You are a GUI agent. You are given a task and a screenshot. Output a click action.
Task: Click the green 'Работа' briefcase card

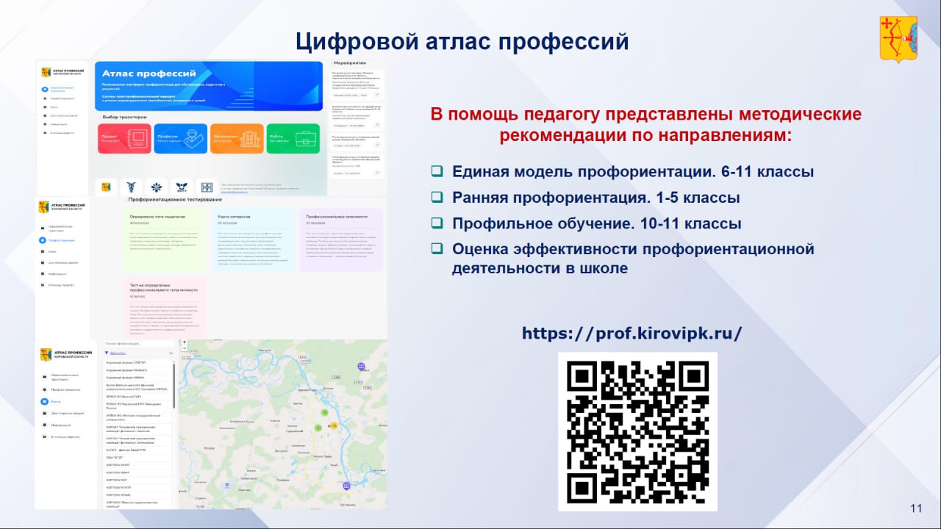click(x=293, y=138)
